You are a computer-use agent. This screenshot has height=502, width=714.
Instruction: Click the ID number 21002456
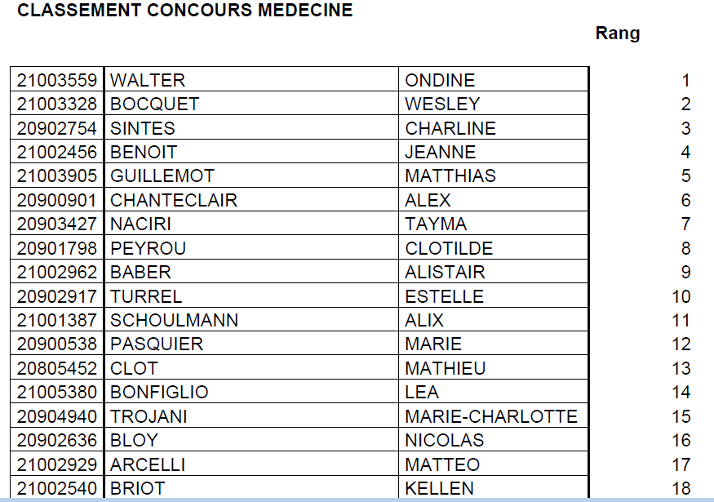click(x=57, y=152)
